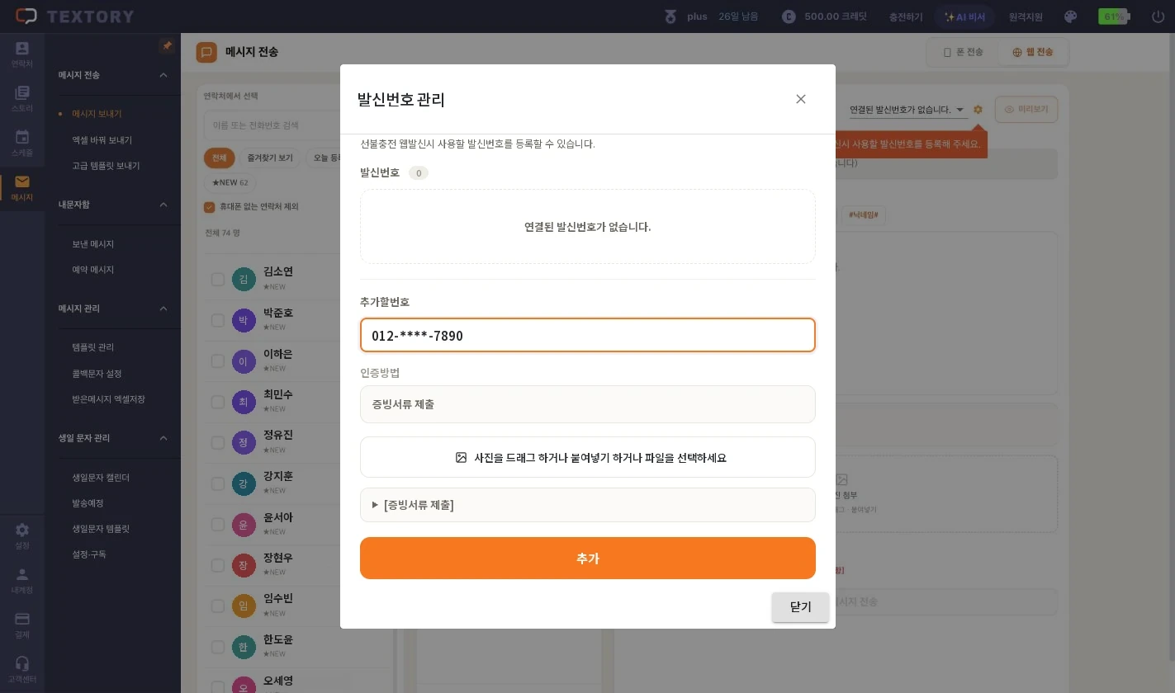Image resolution: width=1175 pixels, height=693 pixels.
Task: Open the 인증방법 증빙서류 제출 selector
Action: pyautogui.click(x=588, y=404)
